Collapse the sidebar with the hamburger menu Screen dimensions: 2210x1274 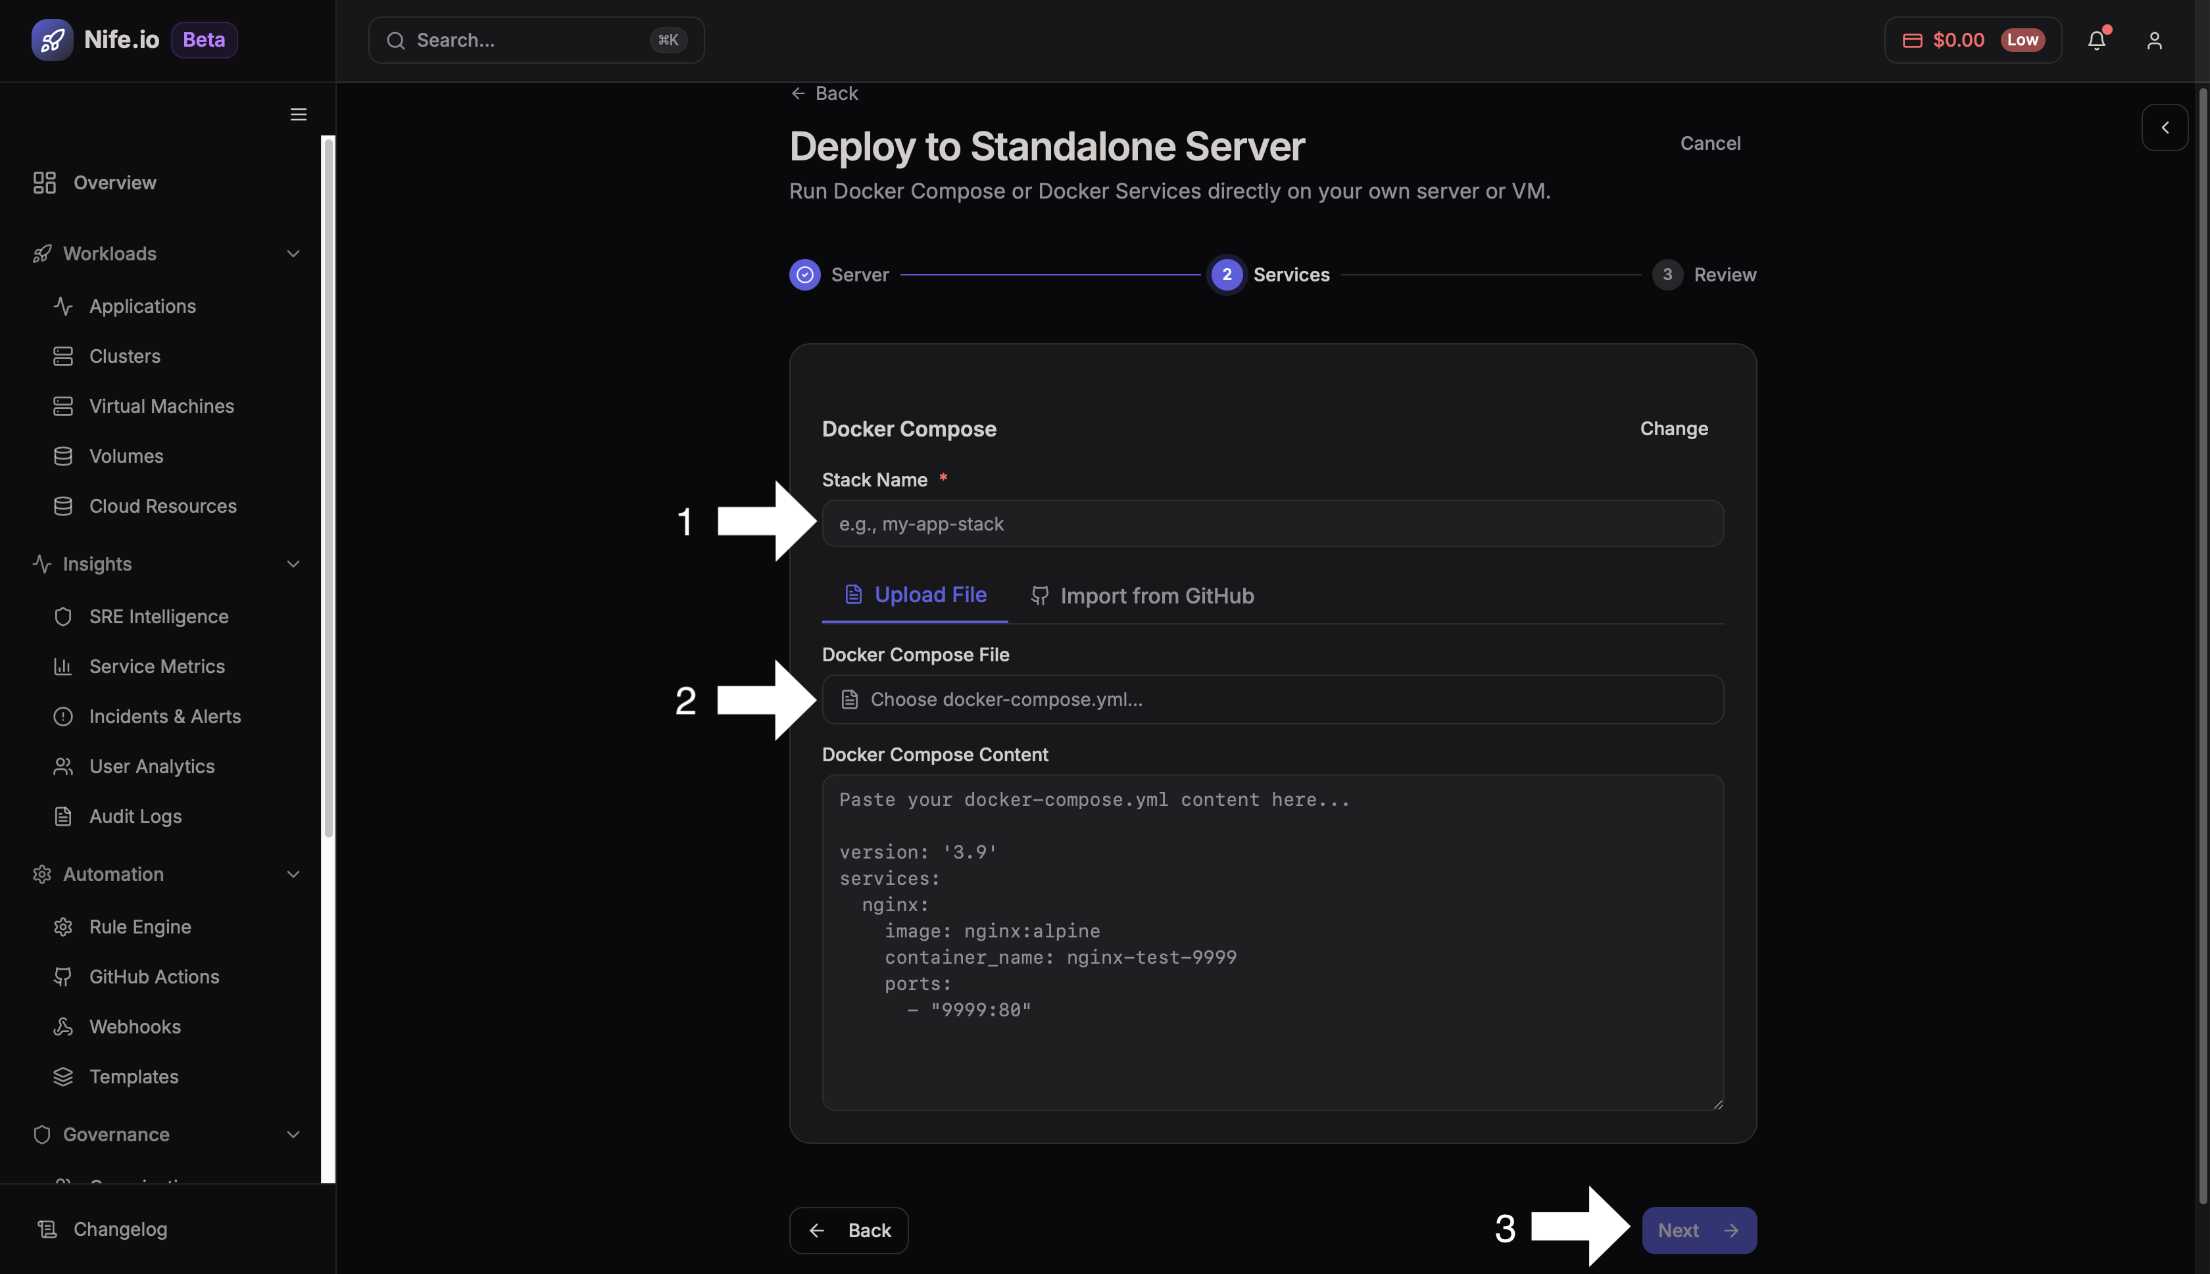pos(297,114)
